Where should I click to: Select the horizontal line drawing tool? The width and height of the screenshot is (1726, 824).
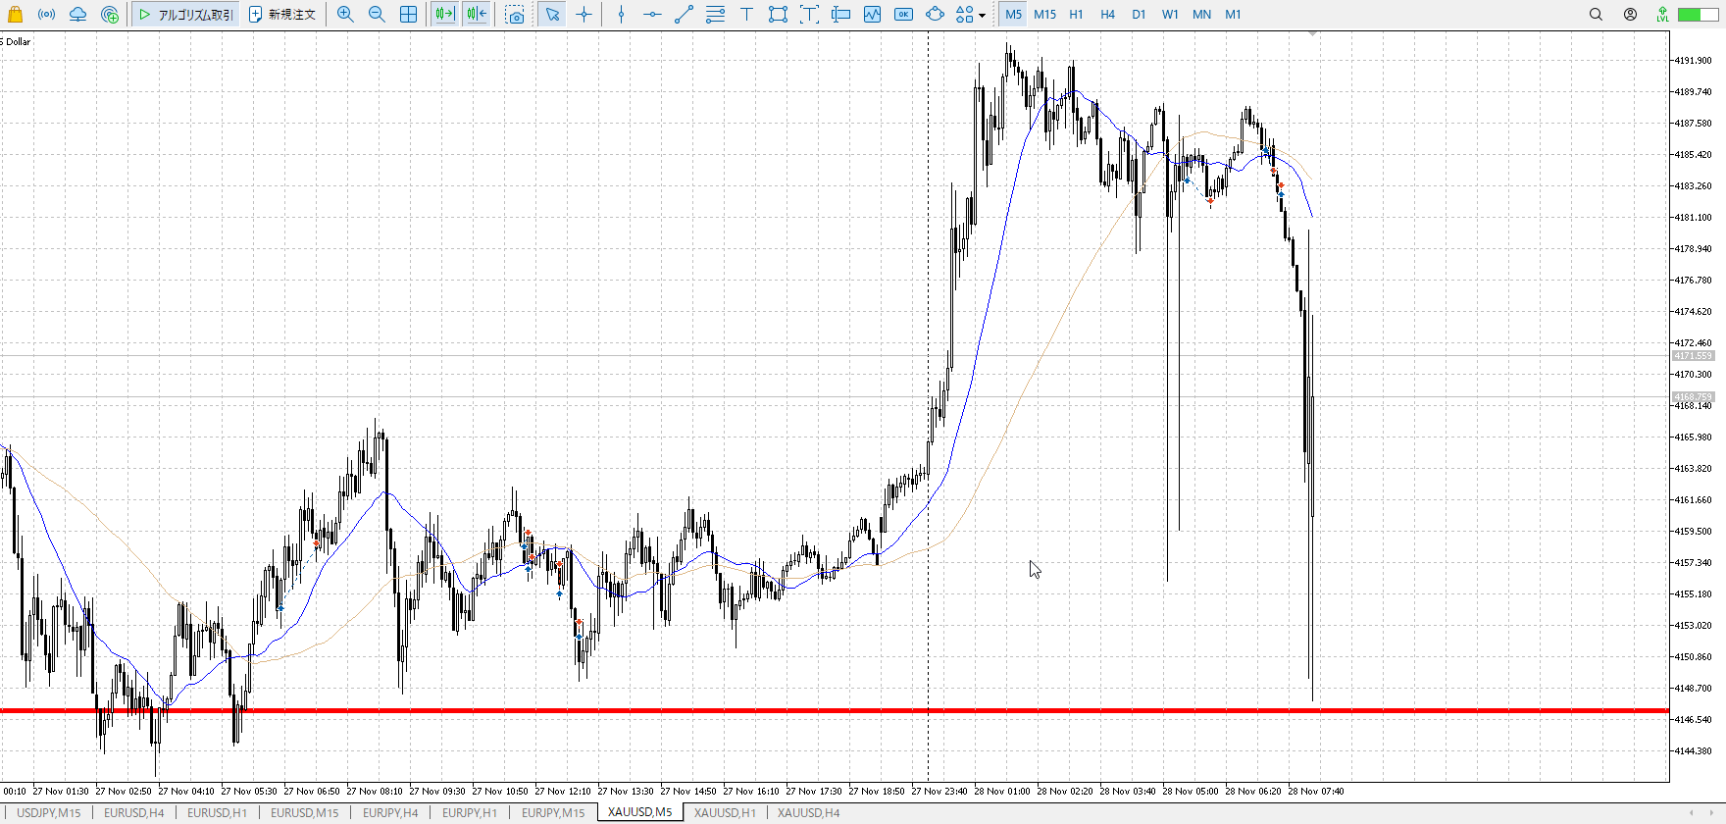coord(652,15)
